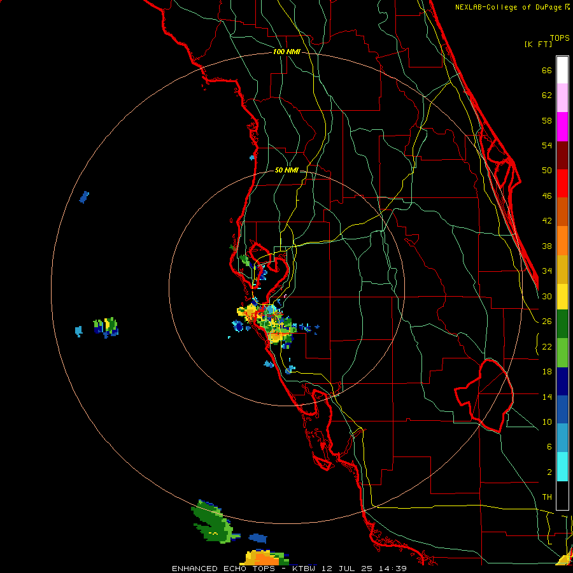Click the dark orange swatch beside 42

point(562,211)
